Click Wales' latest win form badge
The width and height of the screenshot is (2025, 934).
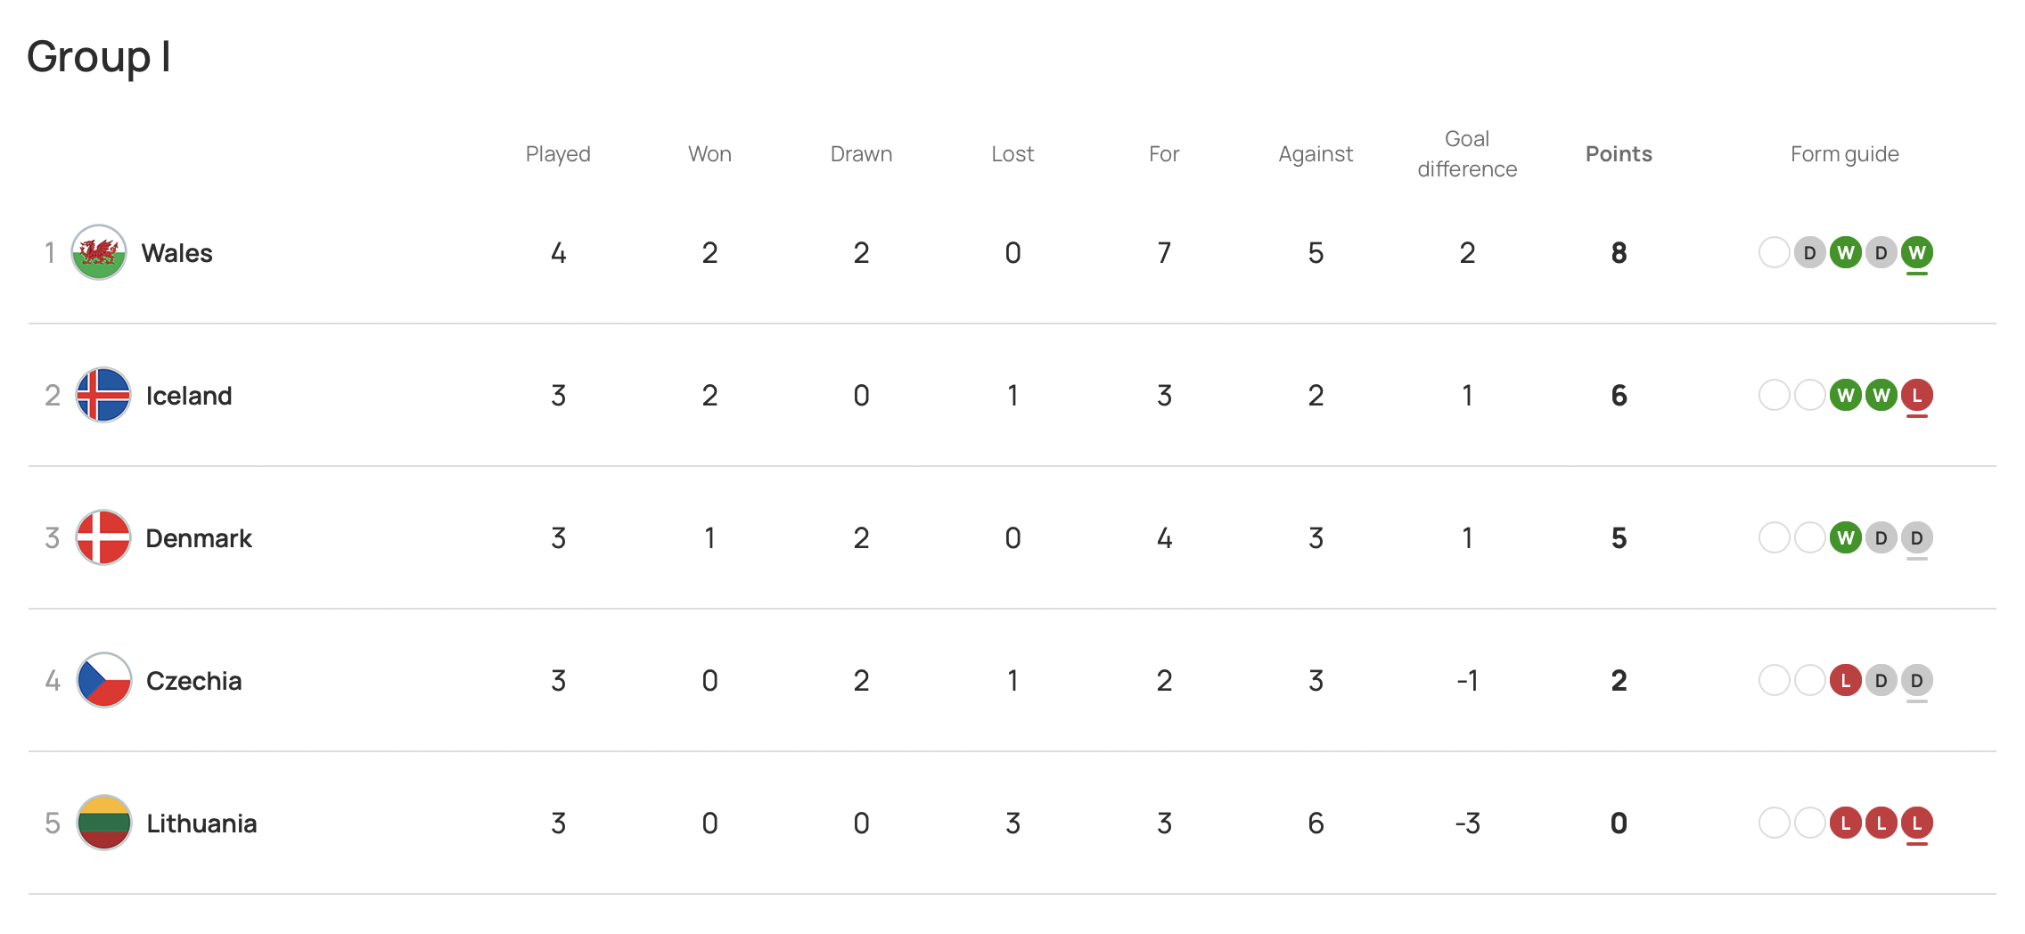[x=1916, y=253]
